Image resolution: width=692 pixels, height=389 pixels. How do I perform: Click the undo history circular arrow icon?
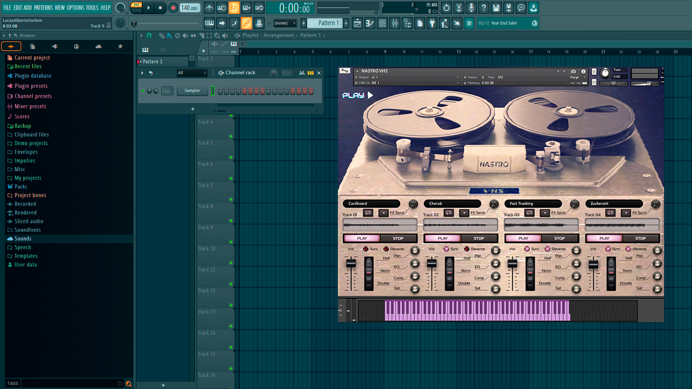(x=446, y=8)
